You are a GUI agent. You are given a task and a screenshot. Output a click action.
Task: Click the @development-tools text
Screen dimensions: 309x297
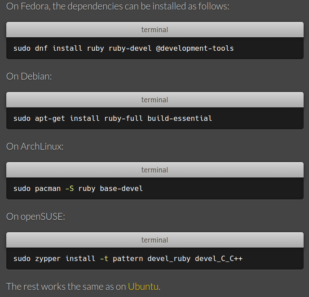[x=195, y=49]
